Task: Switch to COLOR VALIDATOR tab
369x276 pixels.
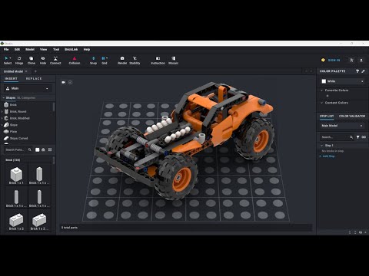Action: point(352,117)
